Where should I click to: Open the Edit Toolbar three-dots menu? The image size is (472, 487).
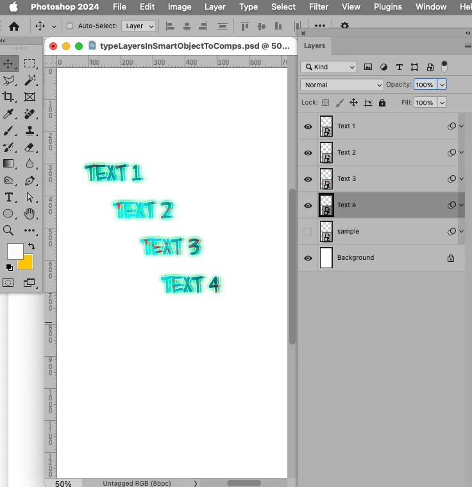pyautogui.click(x=29, y=230)
